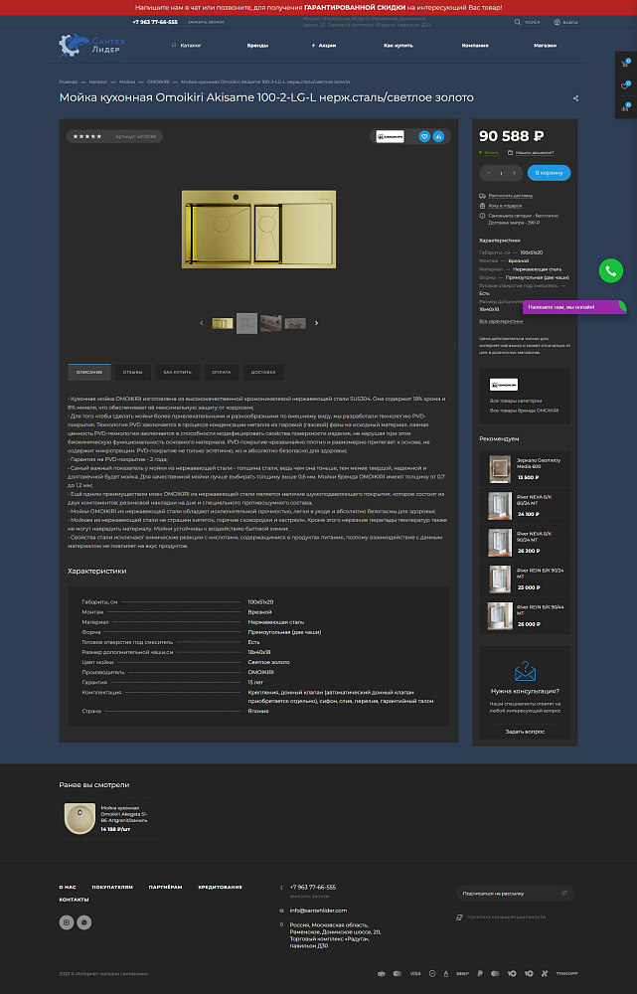Click the VISA payment icon
This screenshot has width=637, height=994.
[x=415, y=973]
